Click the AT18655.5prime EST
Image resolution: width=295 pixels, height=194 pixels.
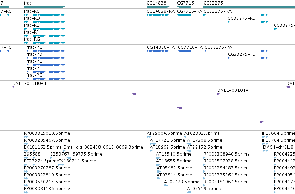[x=158, y=165]
